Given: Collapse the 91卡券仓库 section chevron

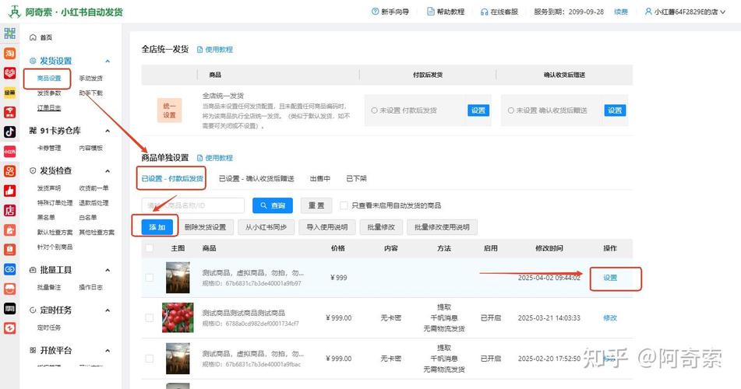Looking at the screenshot, I should click(x=108, y=131).
